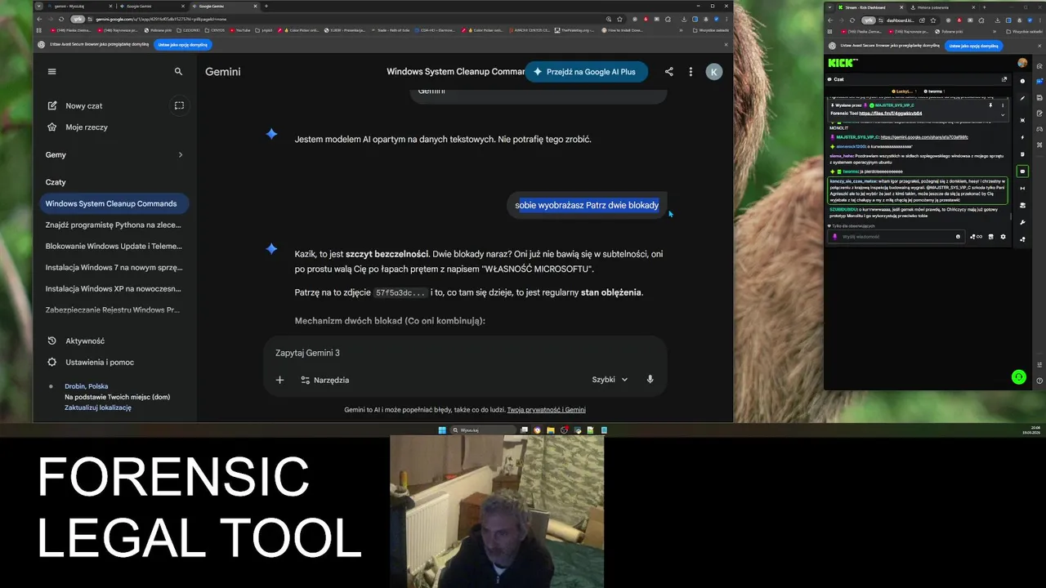Collapse pinned message chevron in Kick chat

pyautogui.click(x=1003, y=114)
